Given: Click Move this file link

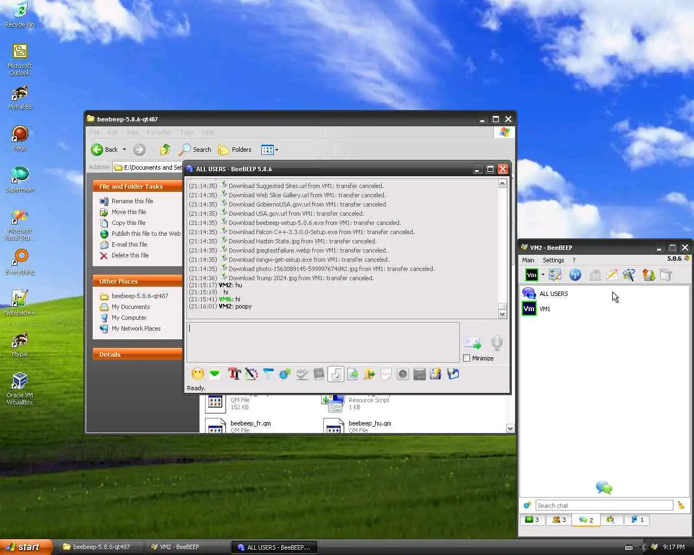Looking at the screenshot, I should (x=129, y=212).
